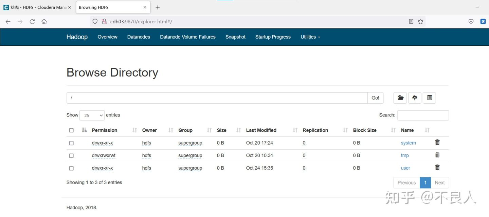
Task: Click the browser forward arrow
Action: [20, 21]
